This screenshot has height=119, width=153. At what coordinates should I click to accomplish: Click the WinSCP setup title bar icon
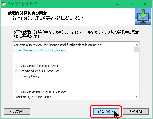(4, 4)
